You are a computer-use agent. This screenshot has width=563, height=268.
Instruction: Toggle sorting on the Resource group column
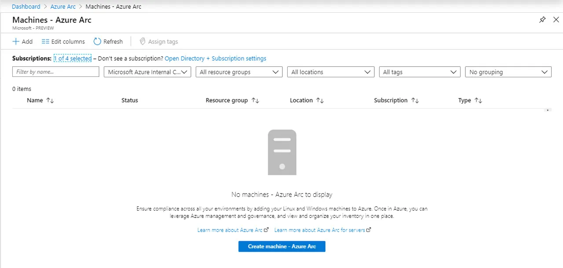(255, 100)
